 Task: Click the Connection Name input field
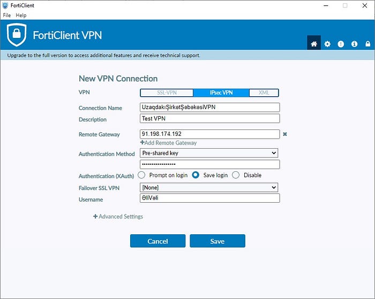210,107
